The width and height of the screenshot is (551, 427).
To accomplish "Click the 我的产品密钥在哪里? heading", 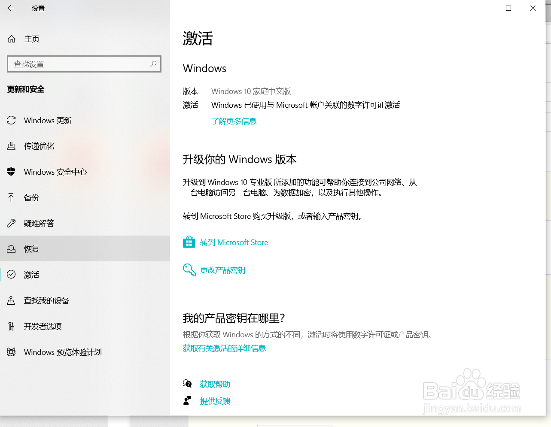I will coord(234,318).
